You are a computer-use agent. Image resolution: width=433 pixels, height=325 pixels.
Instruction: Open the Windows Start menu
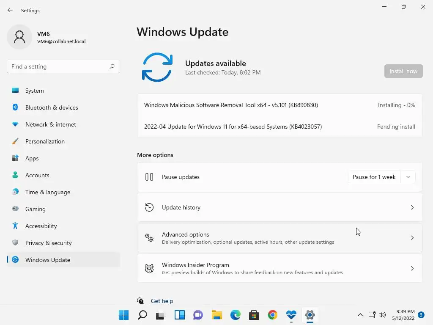click(x=123, y=315)
